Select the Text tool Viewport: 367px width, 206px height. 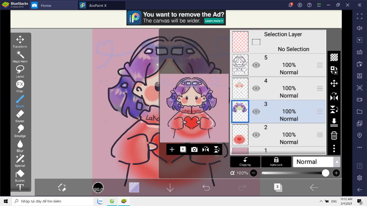tap(20, 187)
